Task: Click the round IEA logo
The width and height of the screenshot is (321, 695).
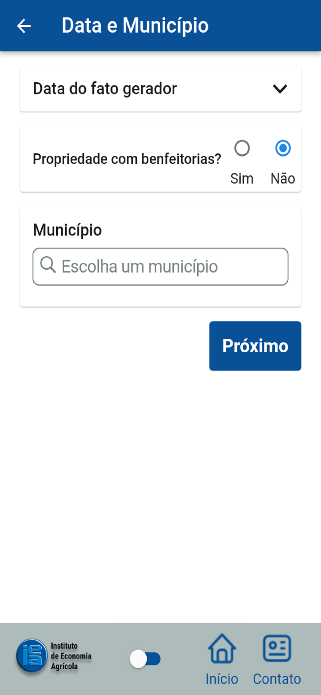Action: (32, 656)
